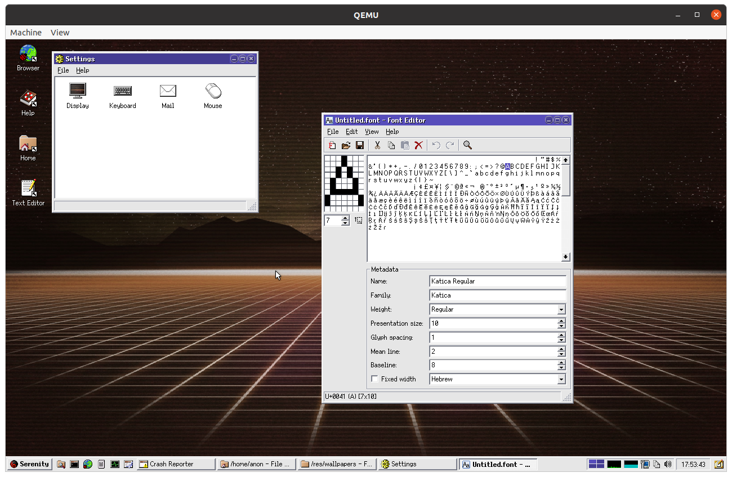This screenshot has height=477, width=732.
Task: Open the Help menu in Settings window
Action: 82,70
